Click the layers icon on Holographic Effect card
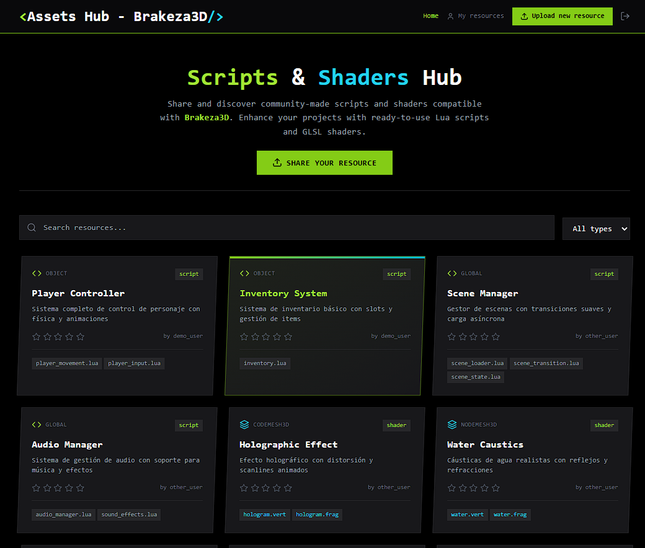645x548 pixels. point(244,425)
